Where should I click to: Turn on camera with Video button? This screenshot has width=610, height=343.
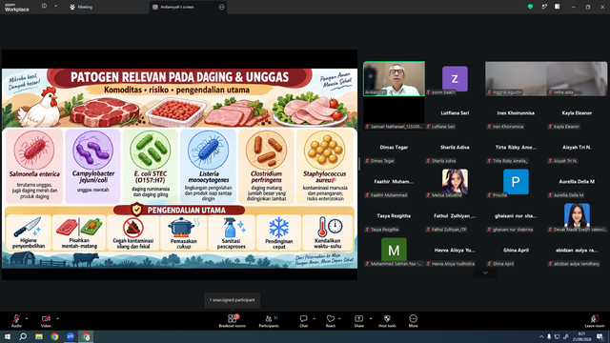[46, 321]
